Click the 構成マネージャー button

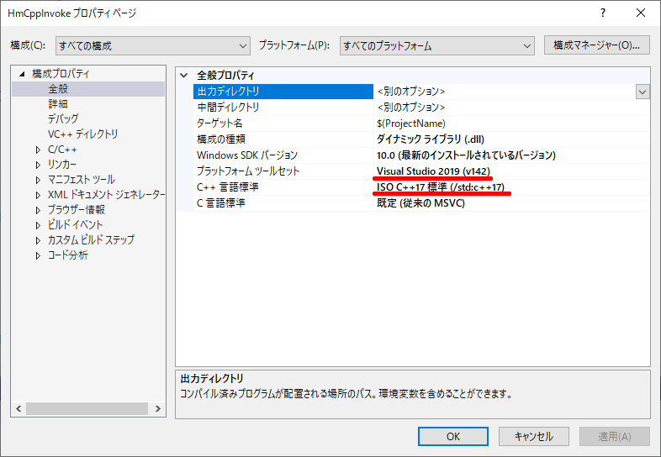click(x=596, y=45)
